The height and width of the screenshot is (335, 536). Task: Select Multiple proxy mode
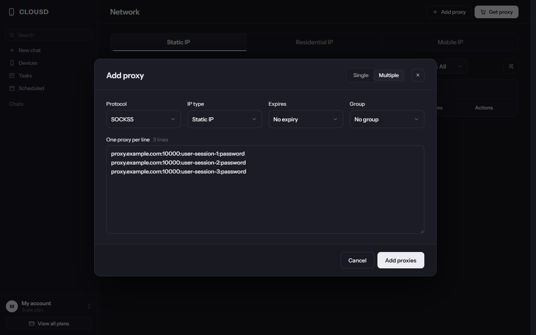click(389, 75)
